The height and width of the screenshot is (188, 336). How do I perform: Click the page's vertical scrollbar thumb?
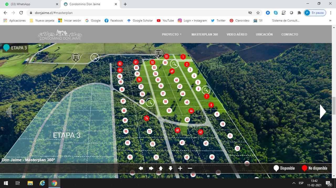pos(334,105)
